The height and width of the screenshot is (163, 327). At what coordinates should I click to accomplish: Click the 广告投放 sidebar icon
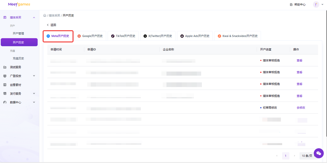click(5, 76)
